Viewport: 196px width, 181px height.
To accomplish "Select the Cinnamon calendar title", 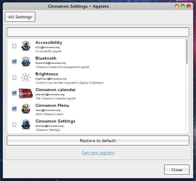I will (56, 90).
